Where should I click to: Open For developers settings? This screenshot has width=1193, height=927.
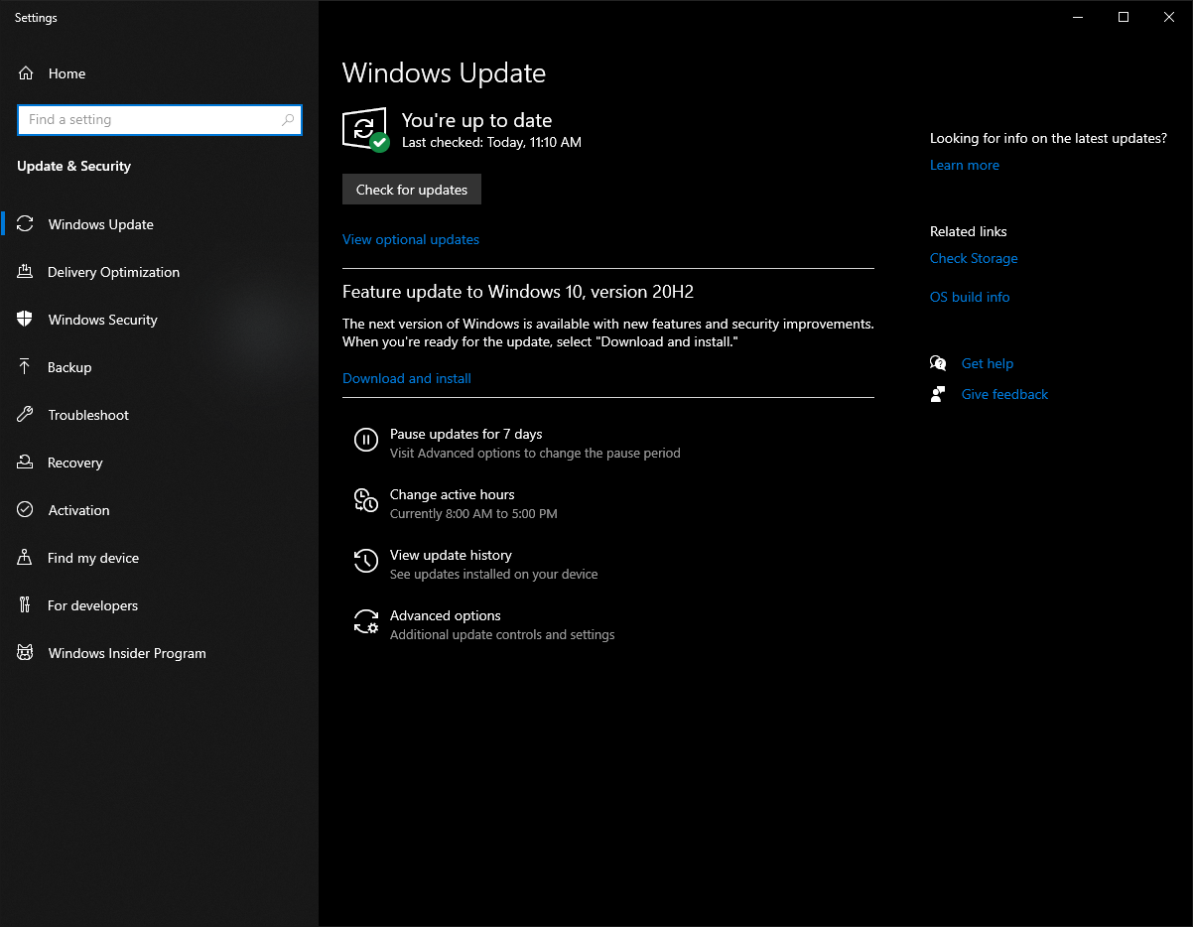click(159, 605)
